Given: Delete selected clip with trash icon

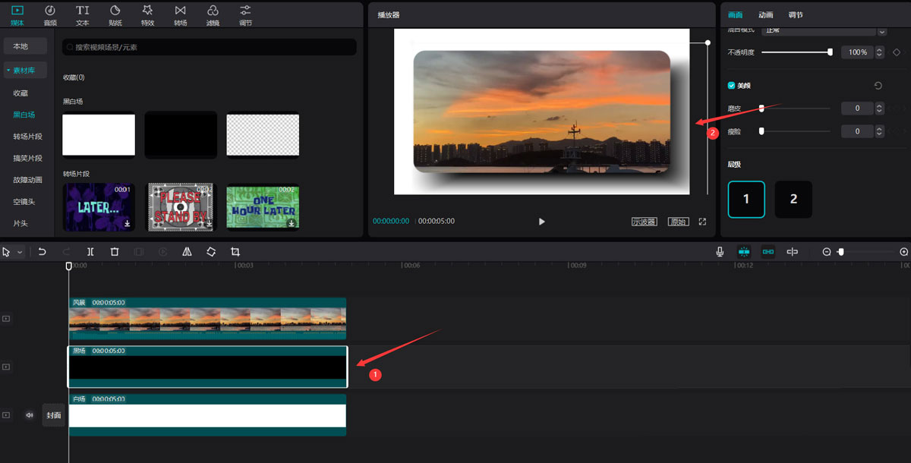Looking at the screenshot, I should click(115, 252).
